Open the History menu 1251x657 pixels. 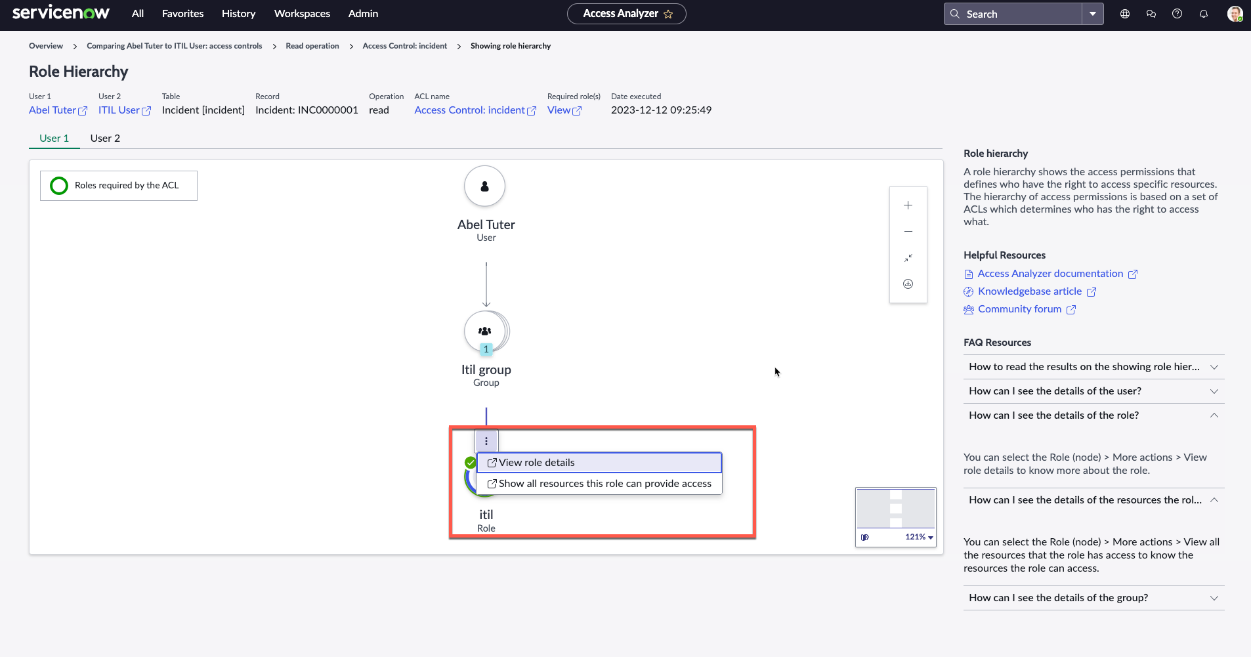click(x=239, y=14)
